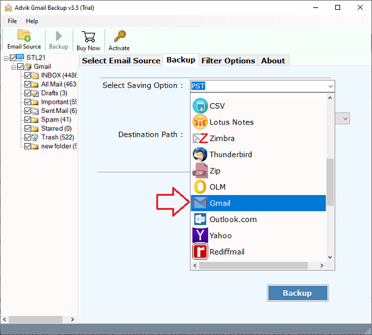Toggle the Spam checkbox
Viewport: 372px width, 335px height.
coord(28,120)
